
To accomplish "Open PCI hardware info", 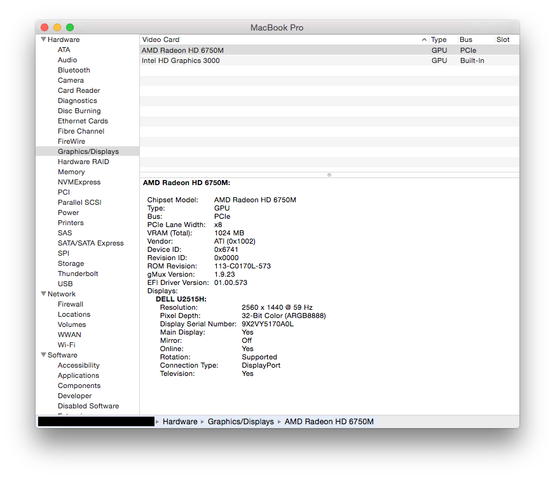I will click(64, 192).
